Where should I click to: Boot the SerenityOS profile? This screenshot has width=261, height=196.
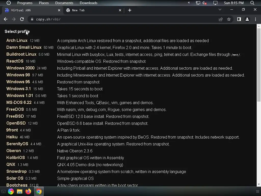[x=17, y=144]
